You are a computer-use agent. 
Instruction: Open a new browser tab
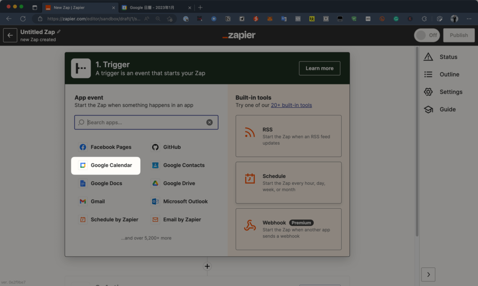[200, 7]
